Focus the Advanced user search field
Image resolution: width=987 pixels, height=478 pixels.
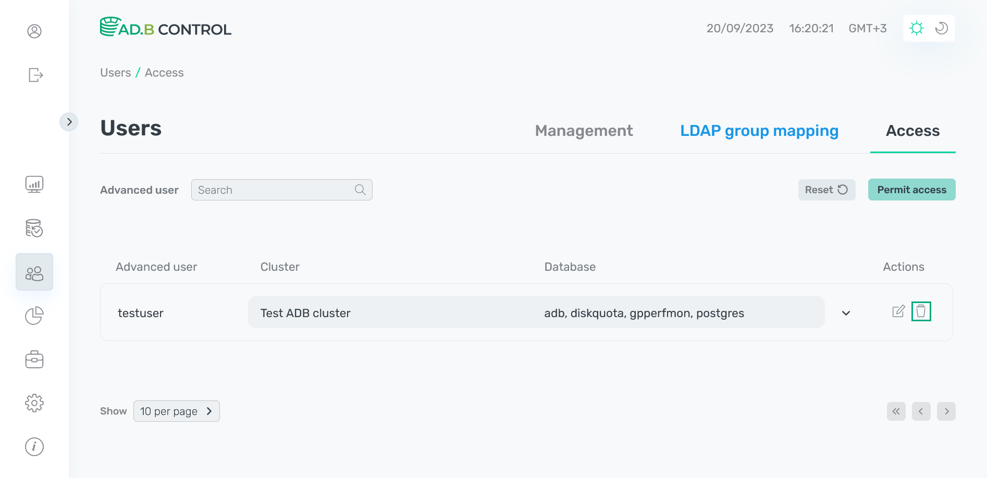275,190
